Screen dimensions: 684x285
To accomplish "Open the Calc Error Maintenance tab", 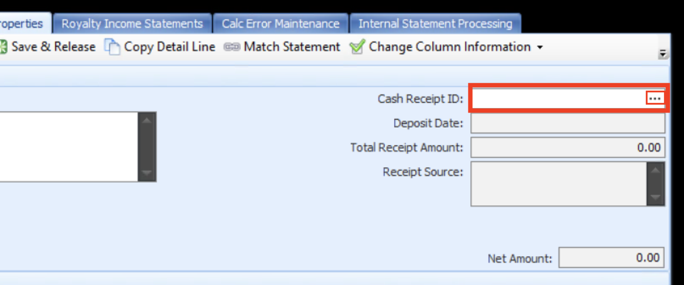I will pos(281,24).
